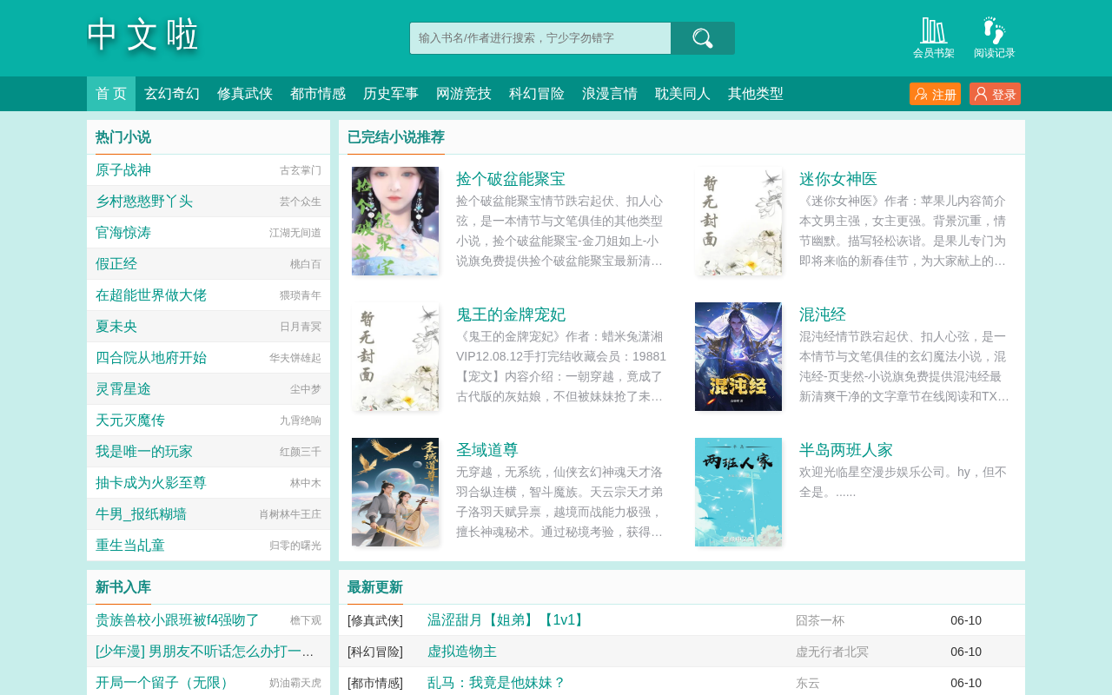This screenshot has width=1112, height=695.
Task: Open the 修真武侠 category
Action: (x=245, y=94)
